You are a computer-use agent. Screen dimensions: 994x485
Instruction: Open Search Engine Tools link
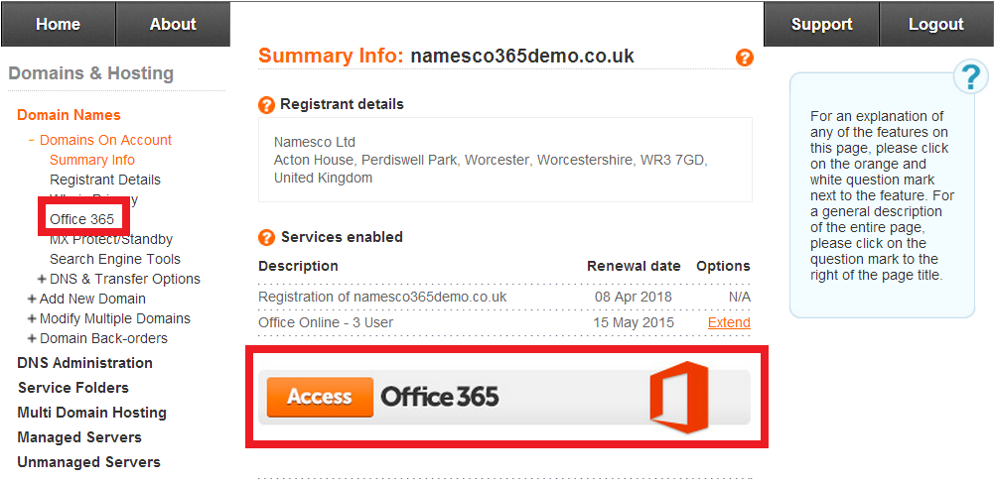pyautogui.click(x=115, y=259)
